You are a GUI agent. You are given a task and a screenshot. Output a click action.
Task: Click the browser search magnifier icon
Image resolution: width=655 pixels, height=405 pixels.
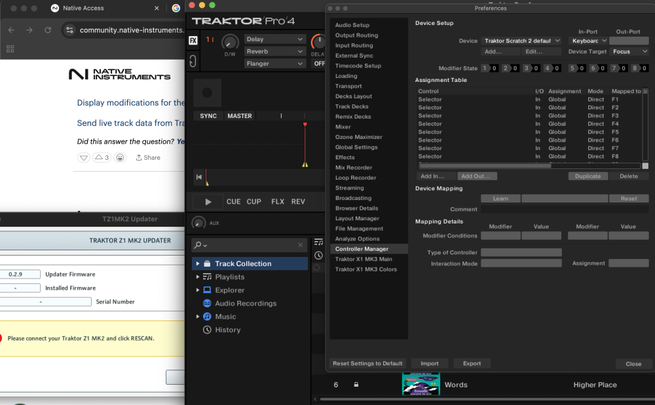click(x=198, y=245)
